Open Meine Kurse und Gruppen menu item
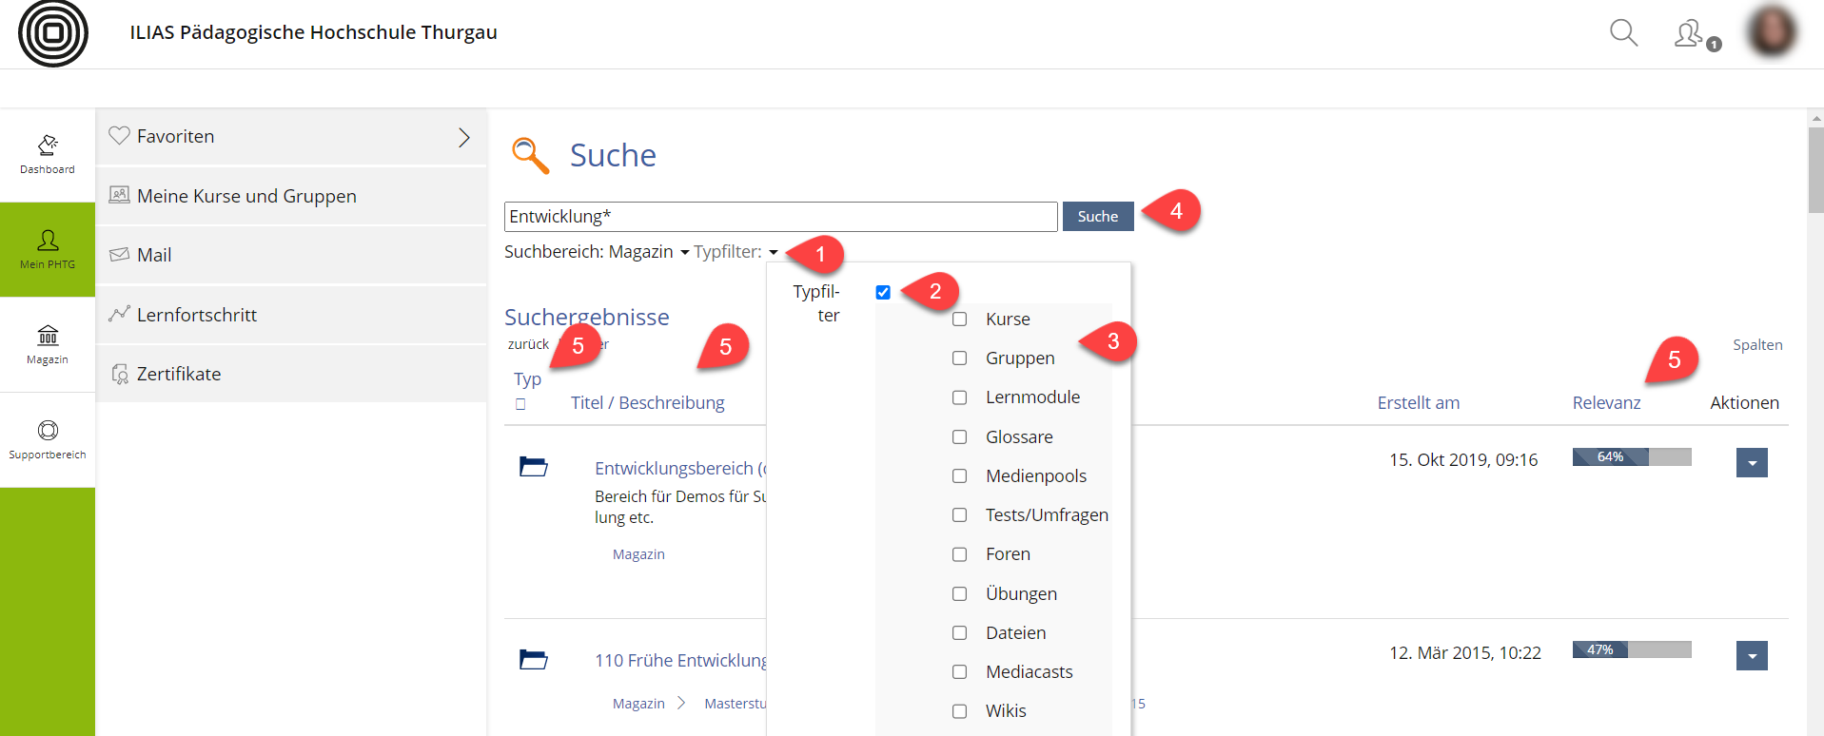Image resolution: width=1824 pixels, height=736 pixels. (x=246, y=196)
